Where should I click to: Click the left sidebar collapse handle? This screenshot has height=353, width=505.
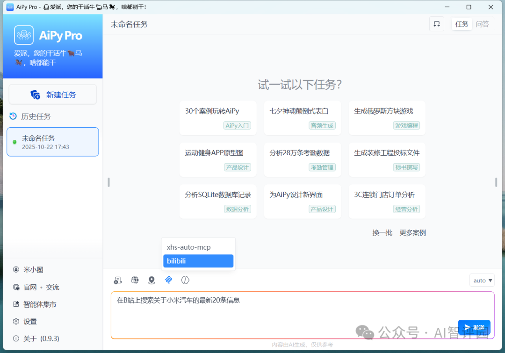[109, 182]
